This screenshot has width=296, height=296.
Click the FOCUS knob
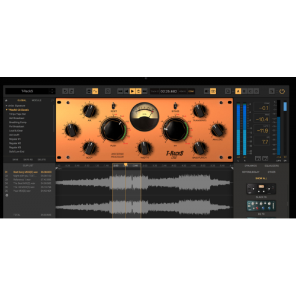pos(72,130)
